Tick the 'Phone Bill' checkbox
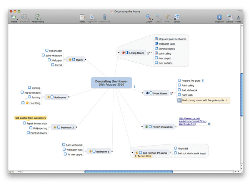The width and height of the screenshot is (250, 187). pyautogui.click(x=175, y=148)
